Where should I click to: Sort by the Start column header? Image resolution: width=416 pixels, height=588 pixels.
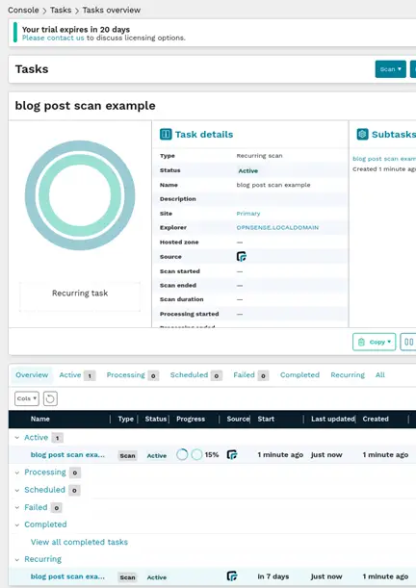click(x=266, y=419)
